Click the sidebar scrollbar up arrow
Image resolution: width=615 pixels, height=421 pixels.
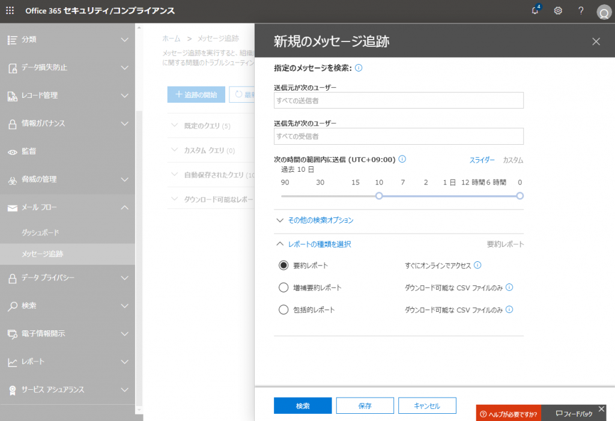pos(139,28)
